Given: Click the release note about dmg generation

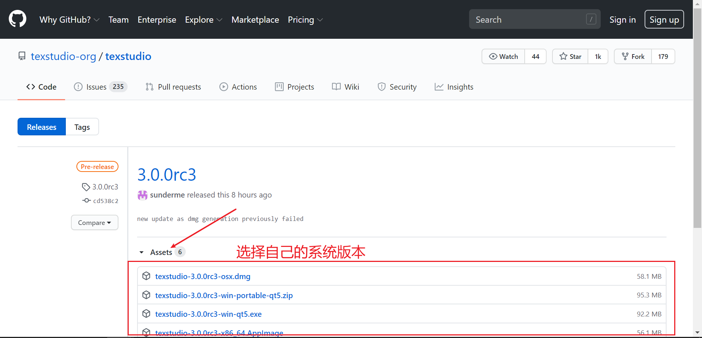Looking at the screenshot, I should pyautogui.click(x=220, y=219).
